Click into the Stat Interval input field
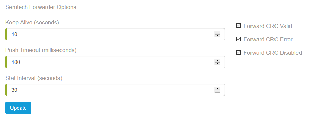This screenshot has width=311, height=121. click(x=115, y=90)
